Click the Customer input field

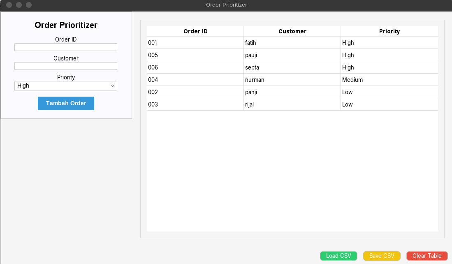(66, 66)
